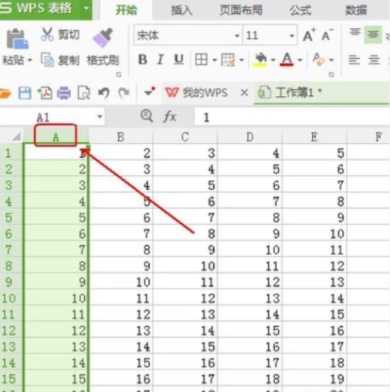Toggle underline formatting

click(178, 60)
